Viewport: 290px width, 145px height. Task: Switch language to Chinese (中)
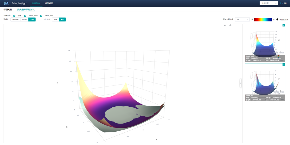click(x=281, y=3)
